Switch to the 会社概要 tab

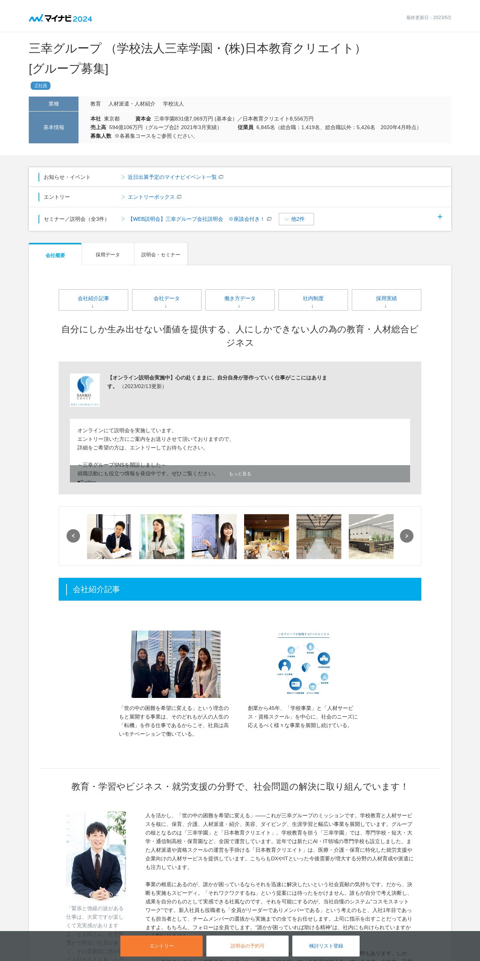(55, 255)
